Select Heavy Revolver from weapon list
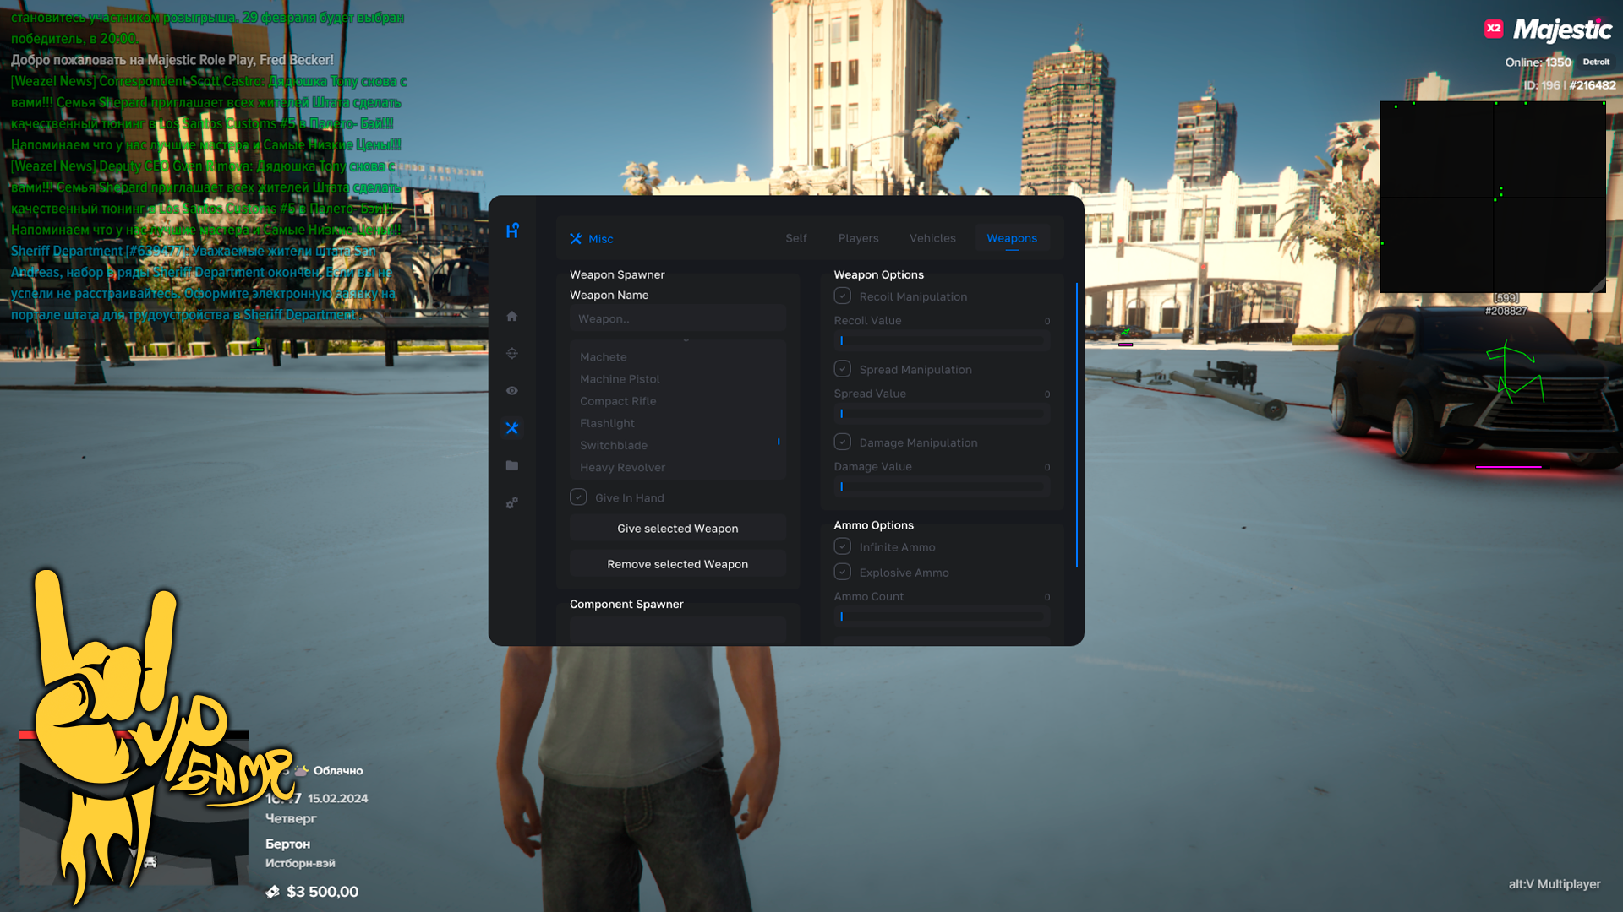Image resolution: width=1623 pixels, height=912 pixels. 622,467
